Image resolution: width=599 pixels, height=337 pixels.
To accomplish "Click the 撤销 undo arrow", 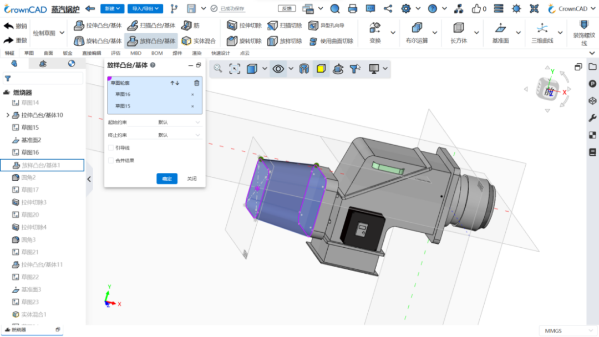I will (x=8, y=26).
